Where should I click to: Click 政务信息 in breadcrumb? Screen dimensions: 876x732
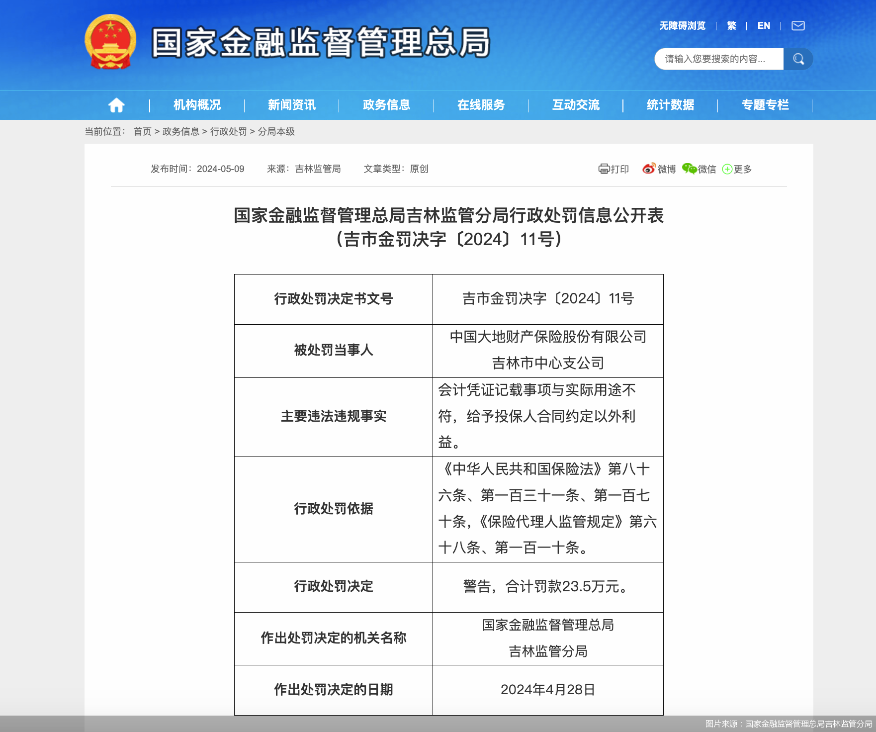[181, 131]
